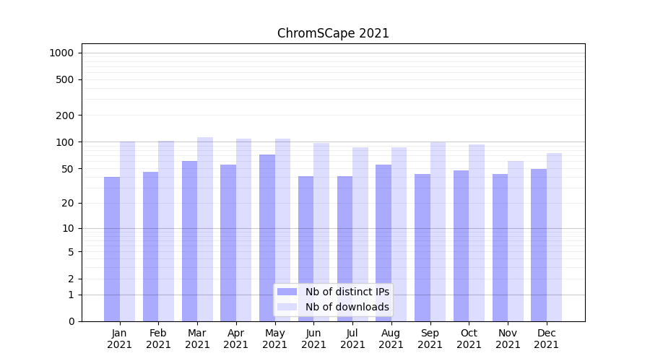Click the Oct 2021 x-axis label
650x361 pixels.
469,339
